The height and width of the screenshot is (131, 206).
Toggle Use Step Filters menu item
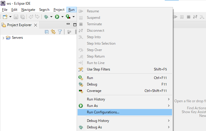pyautogui.click(x=125, y=69)
